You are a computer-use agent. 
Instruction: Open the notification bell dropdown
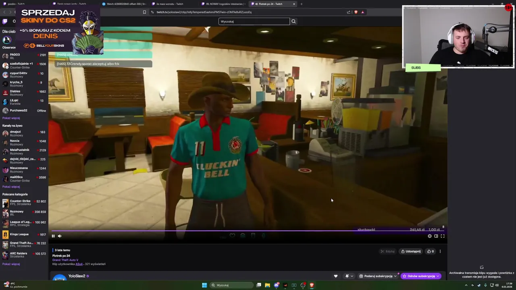[349, 276]
